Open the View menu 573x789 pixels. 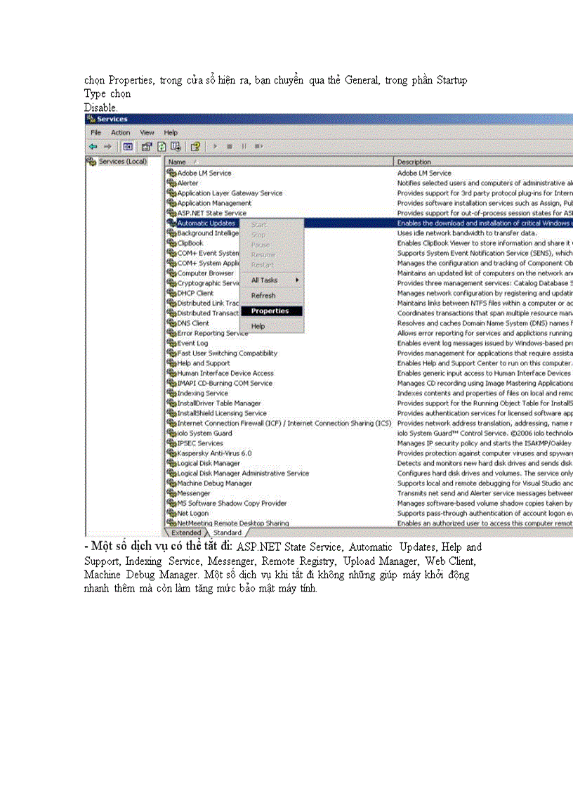pos(147,132)
